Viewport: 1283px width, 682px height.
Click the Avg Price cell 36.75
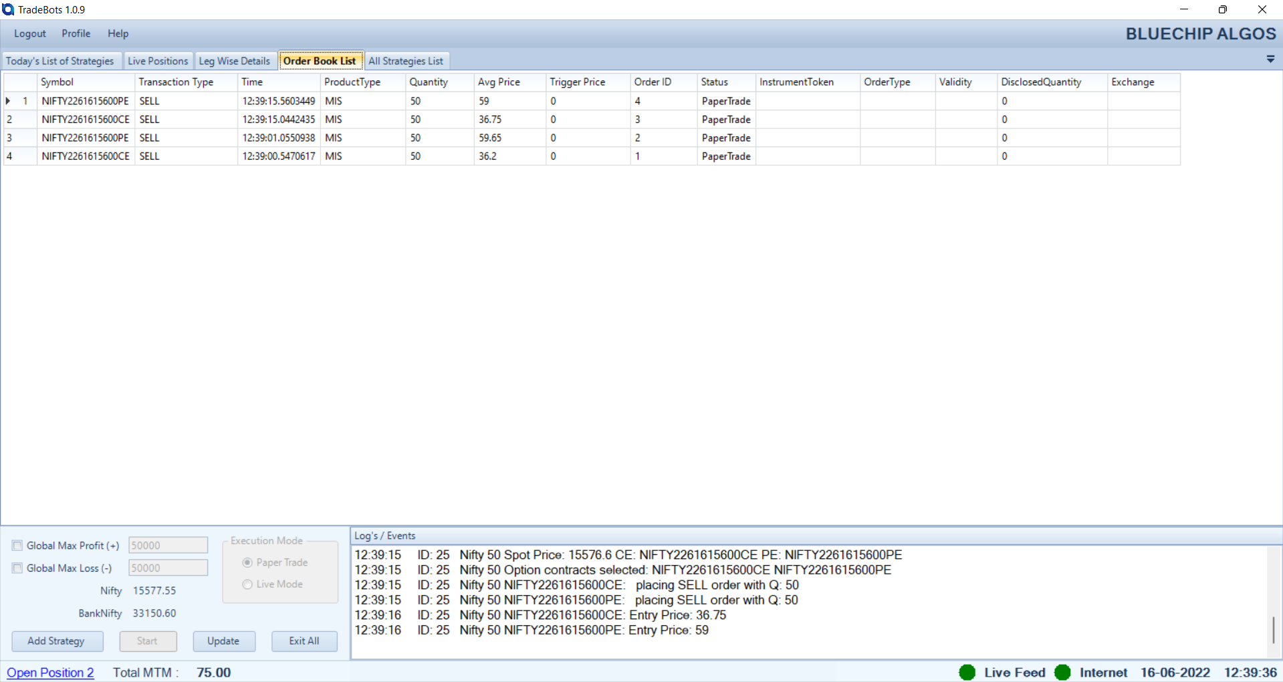[x=510, y=120]
